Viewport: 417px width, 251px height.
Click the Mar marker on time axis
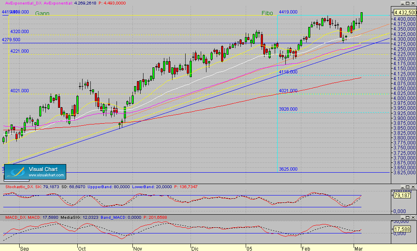pos(359,249)
